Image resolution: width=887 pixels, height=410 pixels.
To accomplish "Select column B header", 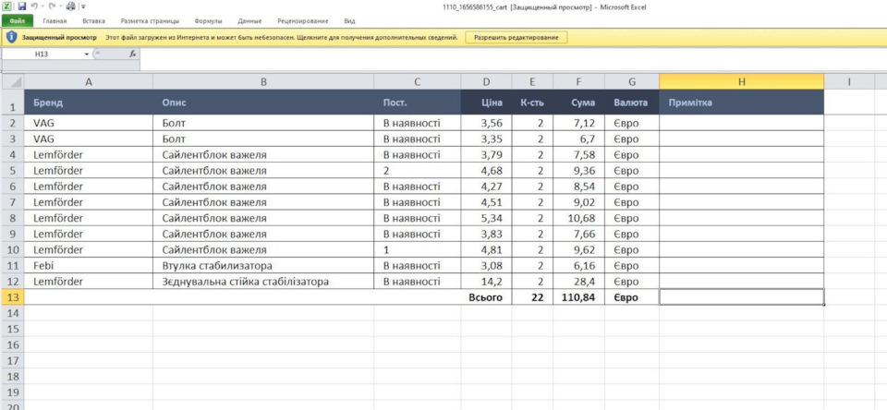I will coord(263,82).
